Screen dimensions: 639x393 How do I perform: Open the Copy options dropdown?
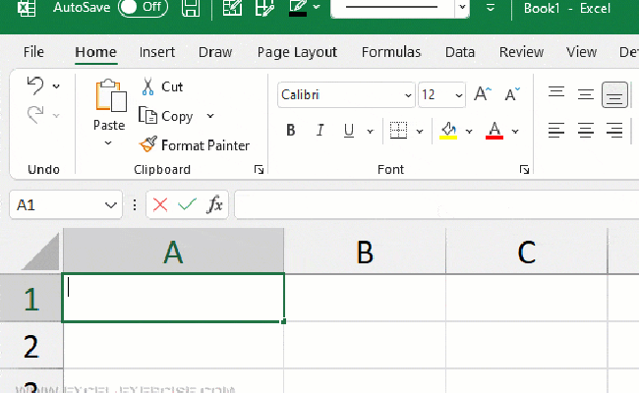coord(210,116)
